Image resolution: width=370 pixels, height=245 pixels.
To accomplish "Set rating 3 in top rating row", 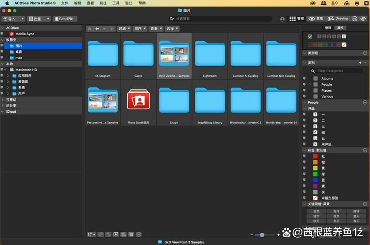I will (329, 36).
